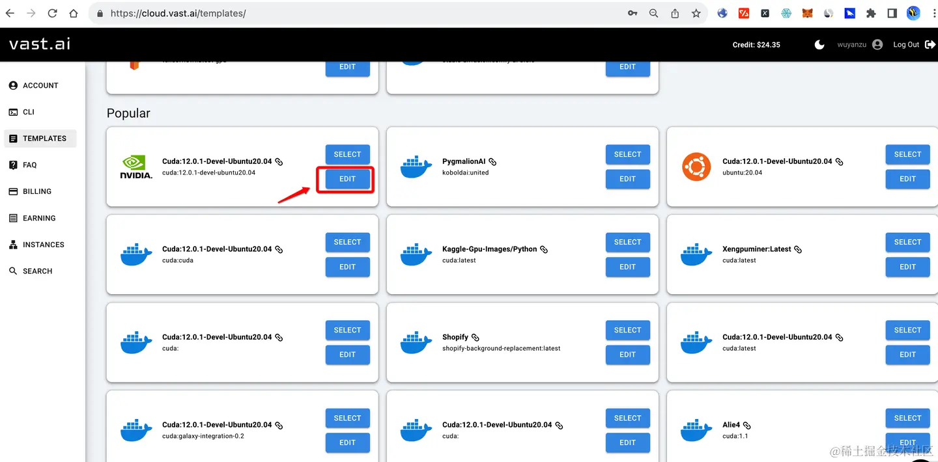
Task: Click the browser back arrow
Action: pyautogui.click(x=10, y=13)
